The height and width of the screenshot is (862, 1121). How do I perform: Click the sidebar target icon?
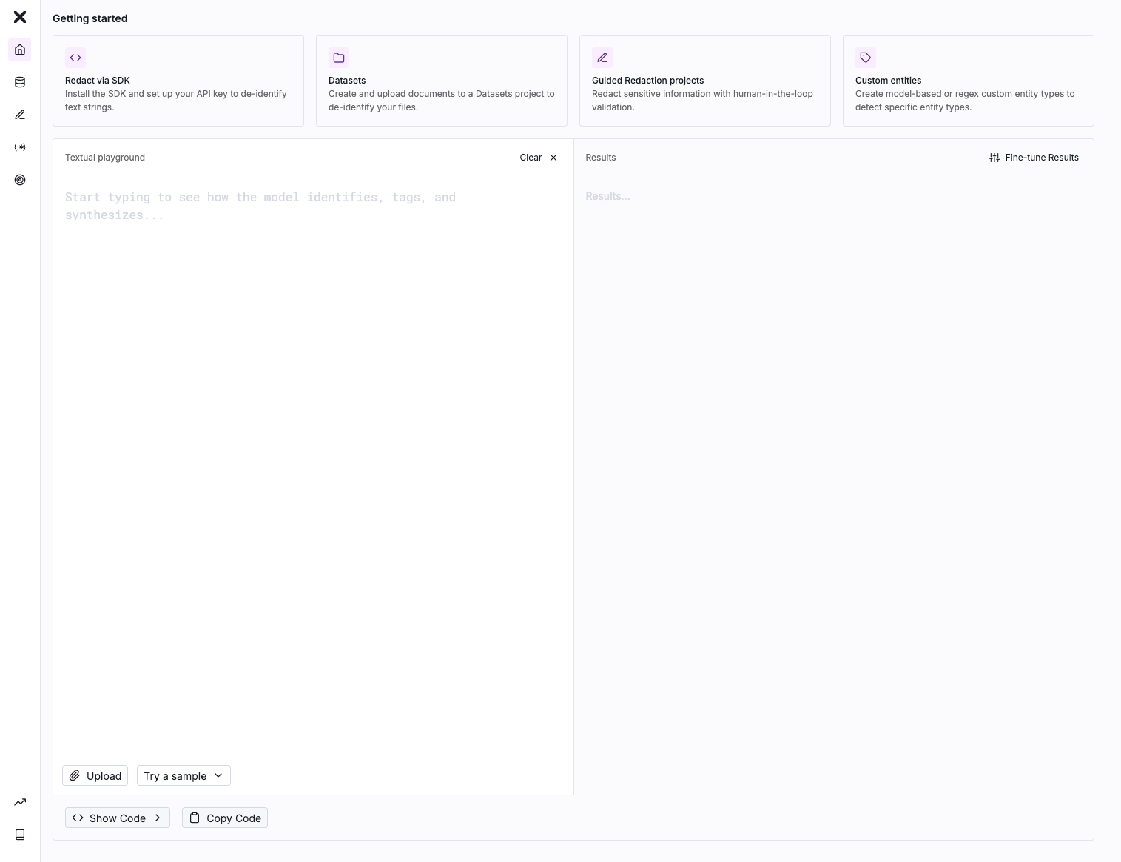point(20,180)
